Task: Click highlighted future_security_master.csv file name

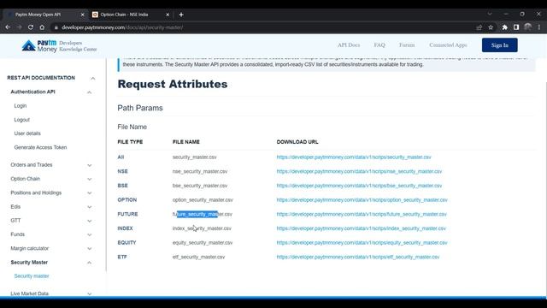Action: coord(203,214)
